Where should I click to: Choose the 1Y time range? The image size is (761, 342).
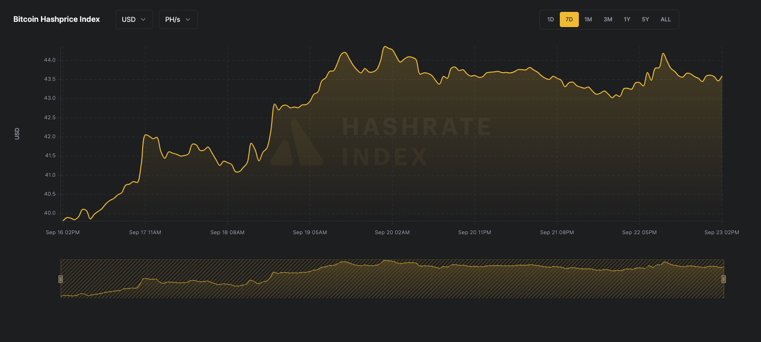tap(627, 19)
